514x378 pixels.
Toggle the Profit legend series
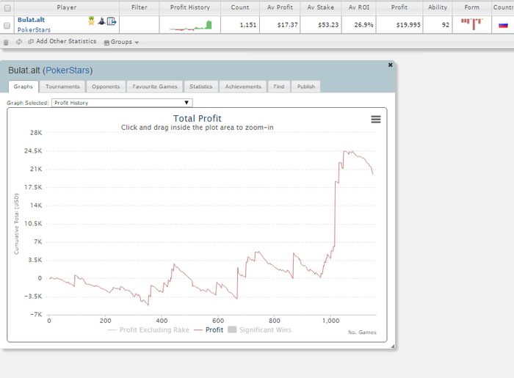(x=209, y=330)
